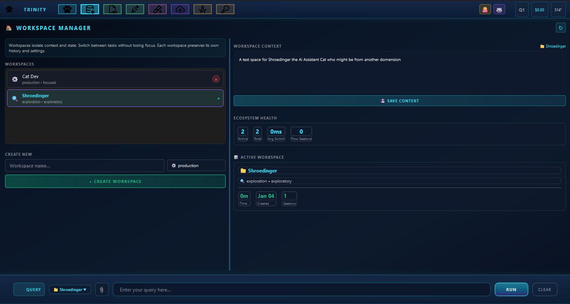Select the QUERY mode tab

pos(29,289)
